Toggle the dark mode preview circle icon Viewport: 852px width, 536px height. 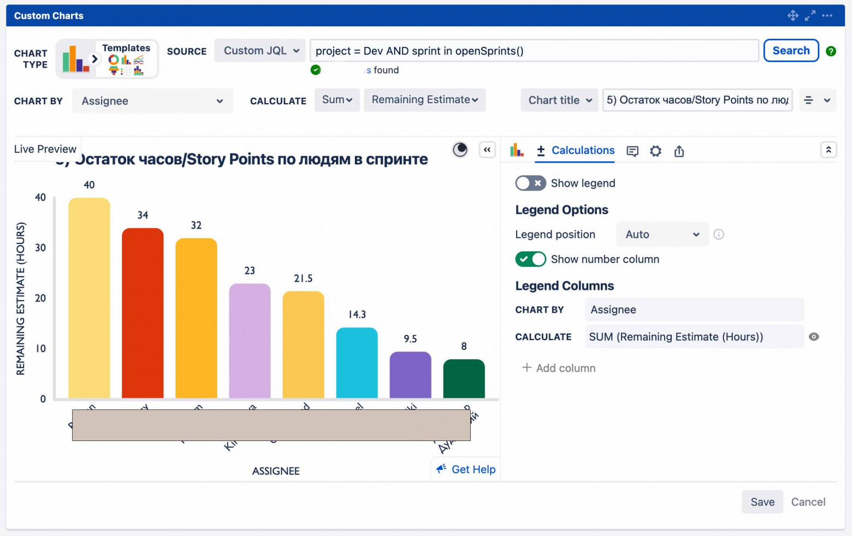click(460, 150)
